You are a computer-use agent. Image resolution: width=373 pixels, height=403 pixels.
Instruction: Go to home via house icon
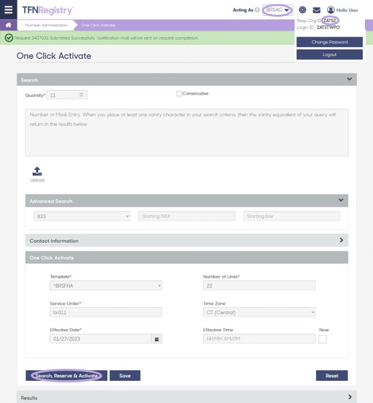pos(9,25)
